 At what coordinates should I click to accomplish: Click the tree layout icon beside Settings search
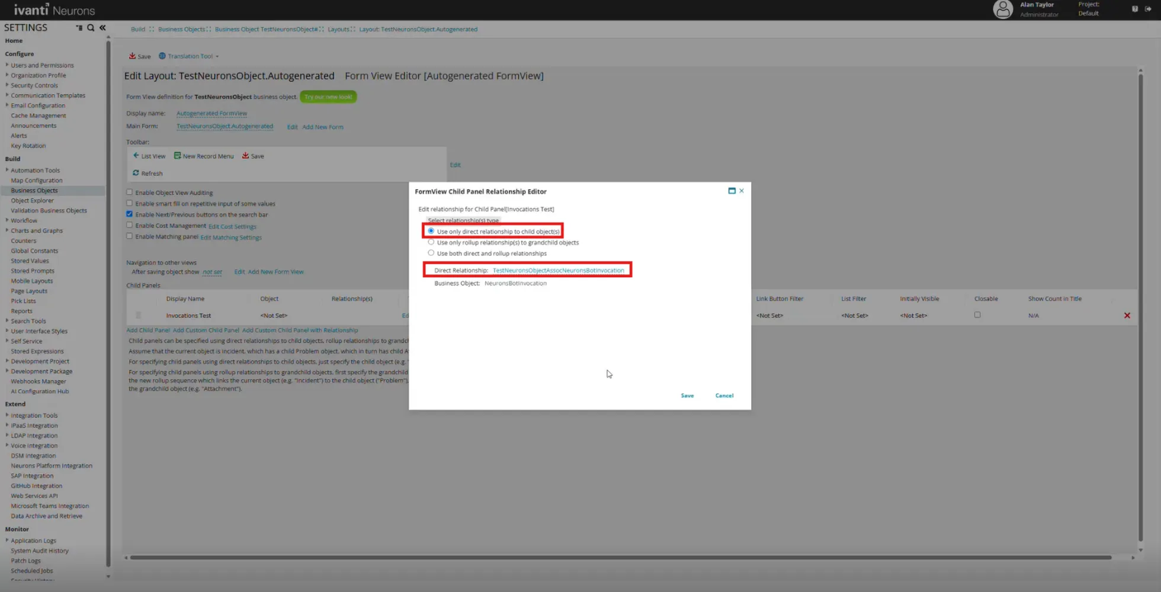tap(79, 28)
